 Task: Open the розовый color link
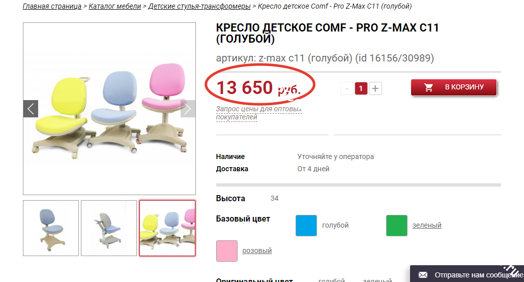[x=257, y=250]
